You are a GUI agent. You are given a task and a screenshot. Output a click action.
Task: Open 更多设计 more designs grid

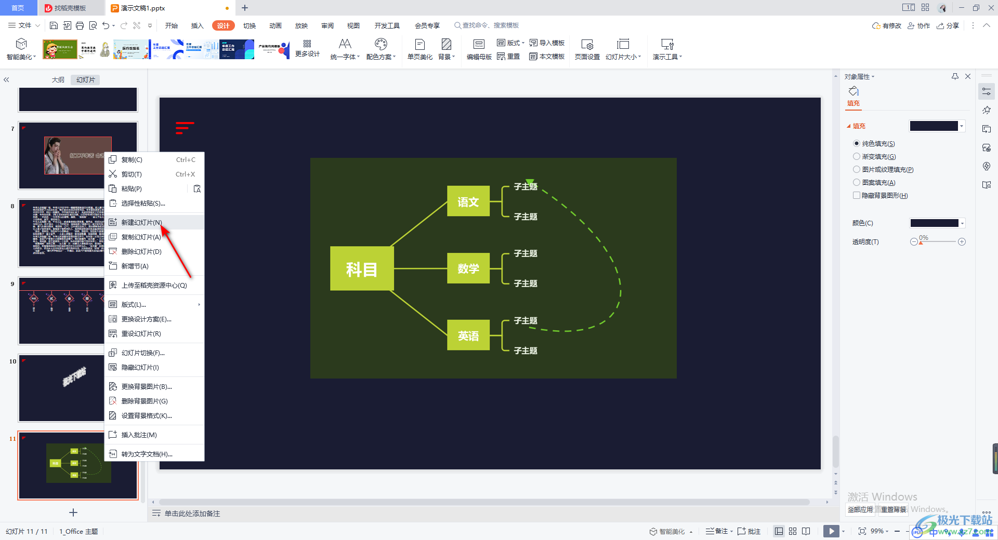click(307, 49)
